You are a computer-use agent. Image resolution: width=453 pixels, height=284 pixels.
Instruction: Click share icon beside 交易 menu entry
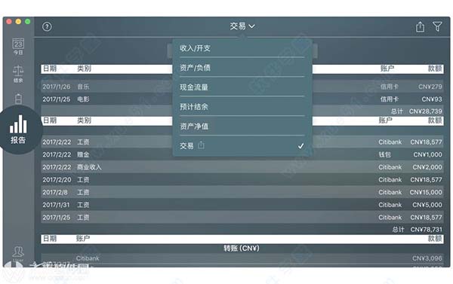[x=201, y=145]
